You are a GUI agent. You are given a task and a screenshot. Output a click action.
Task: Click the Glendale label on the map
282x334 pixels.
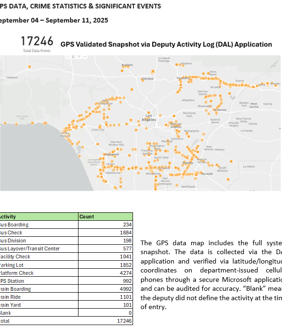[x=148, y=79]
